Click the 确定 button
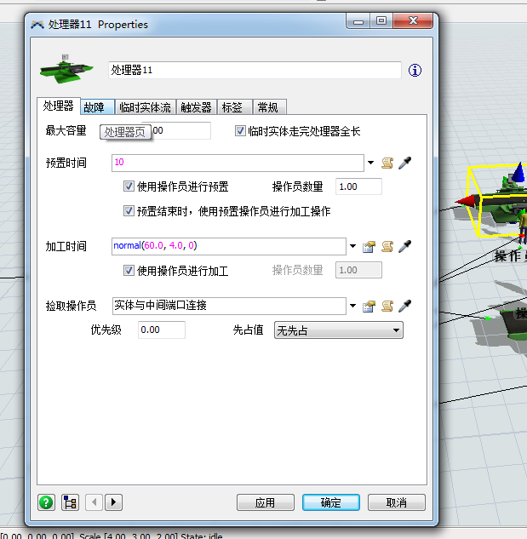The height and width of the screenshot is (539, 527). click(x=331, y=502)
